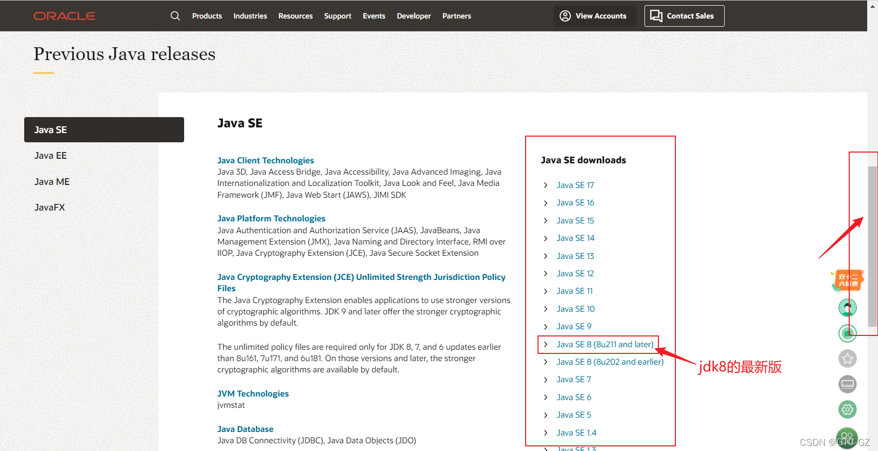Expand the Java SE 16 chevron

pyautogui.click(x=546, y=203)
